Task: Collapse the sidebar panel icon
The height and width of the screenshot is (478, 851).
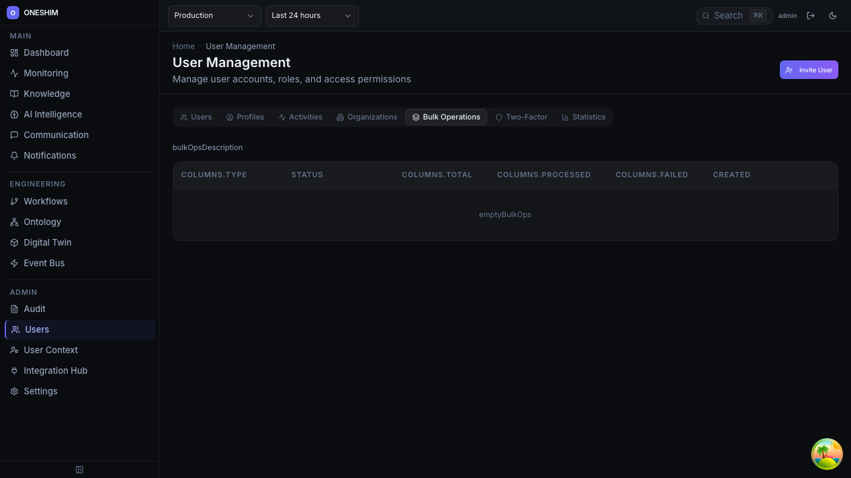Action: pos(79,470)
